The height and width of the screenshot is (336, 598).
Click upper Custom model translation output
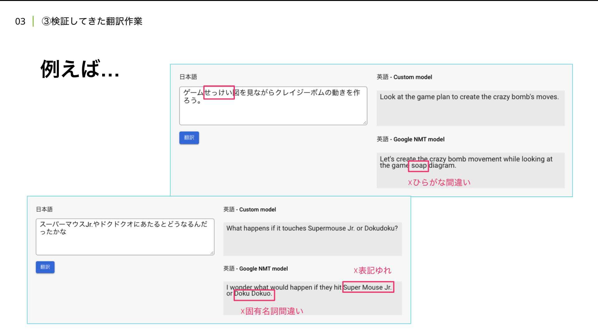(x=470, y=108)
